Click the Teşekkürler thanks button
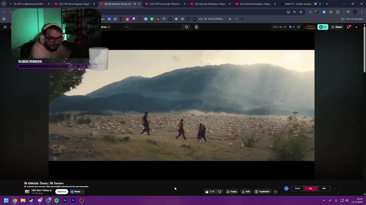Image resolution: width=366 pixels, height=205 pixels. click(x=262, y=192)
